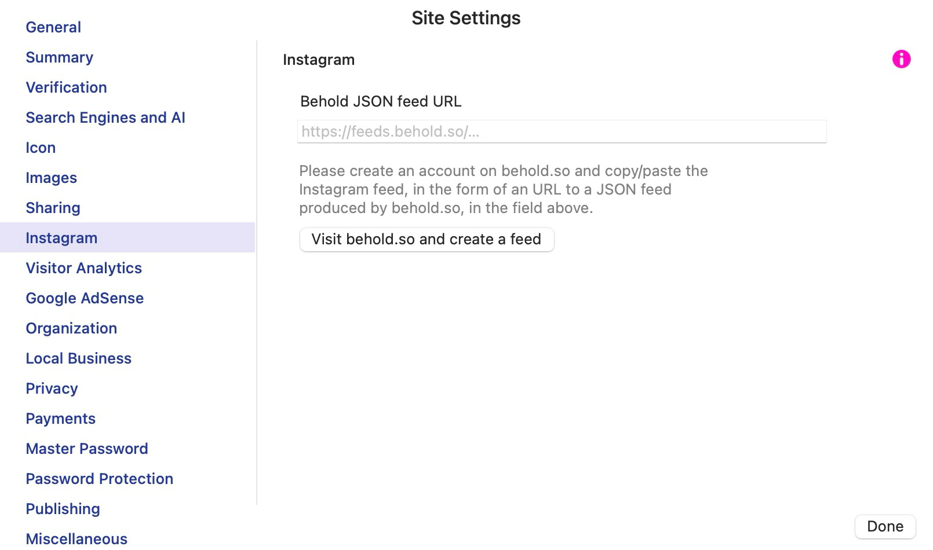Select the highlighted Instagram sidebar item
933x550 pixels.
(61, 238)
